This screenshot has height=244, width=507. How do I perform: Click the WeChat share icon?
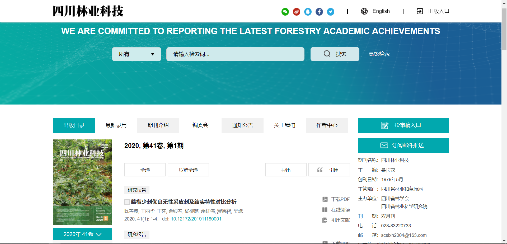coord(285,12)
